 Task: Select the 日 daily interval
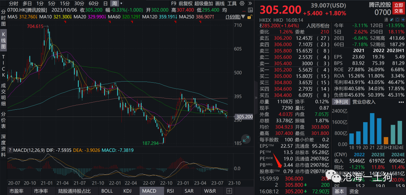coord(105,4)
